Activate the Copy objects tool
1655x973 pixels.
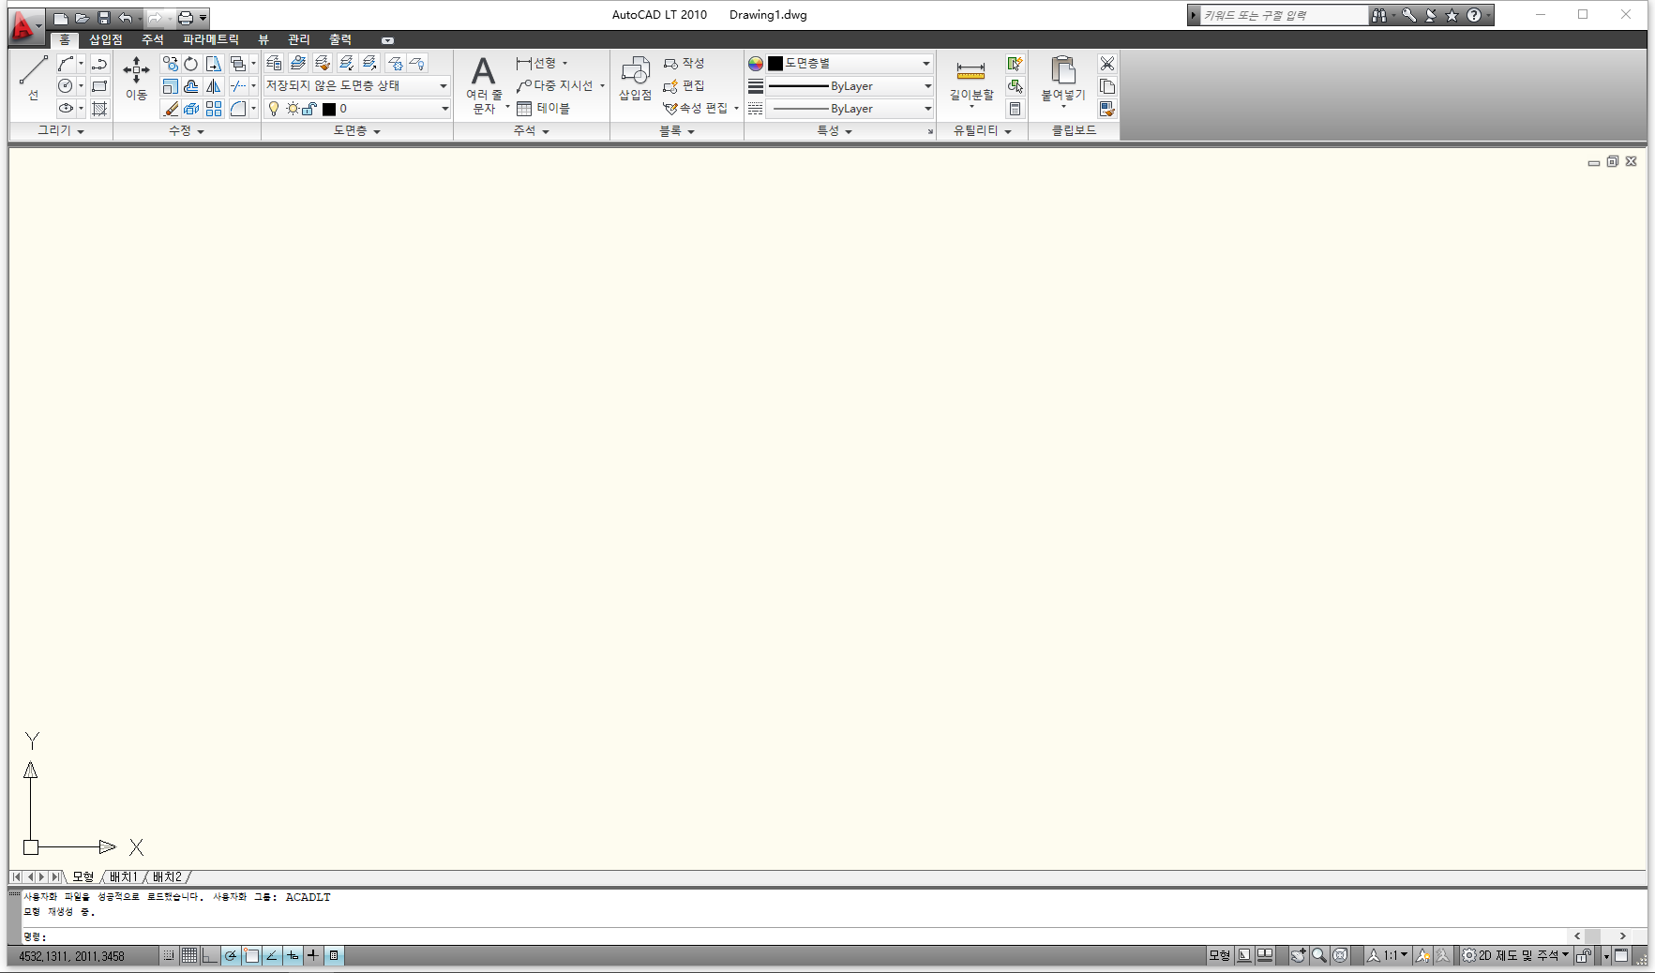pos(170,64)
